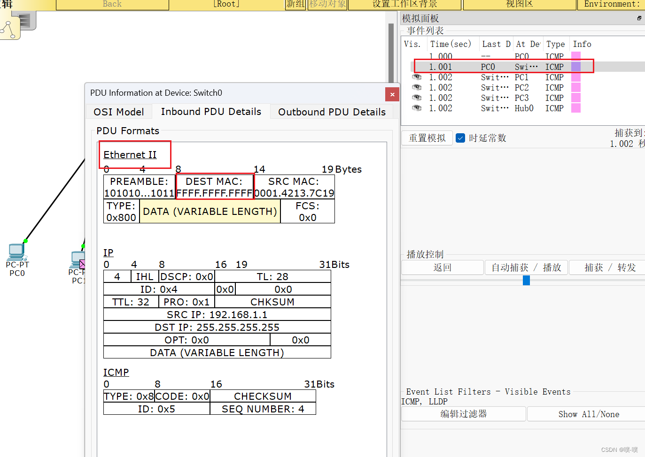This screenshot has height=457, width=645.
Task: Click the ICMP header label
Action: tap(116, 372)
